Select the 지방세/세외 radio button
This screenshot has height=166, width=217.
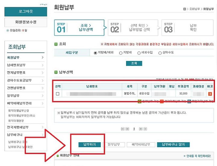95,53
